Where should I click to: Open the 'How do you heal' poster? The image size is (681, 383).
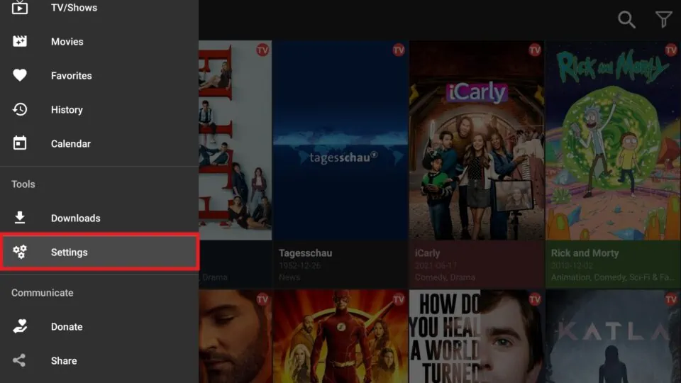(x=477, y=336)
